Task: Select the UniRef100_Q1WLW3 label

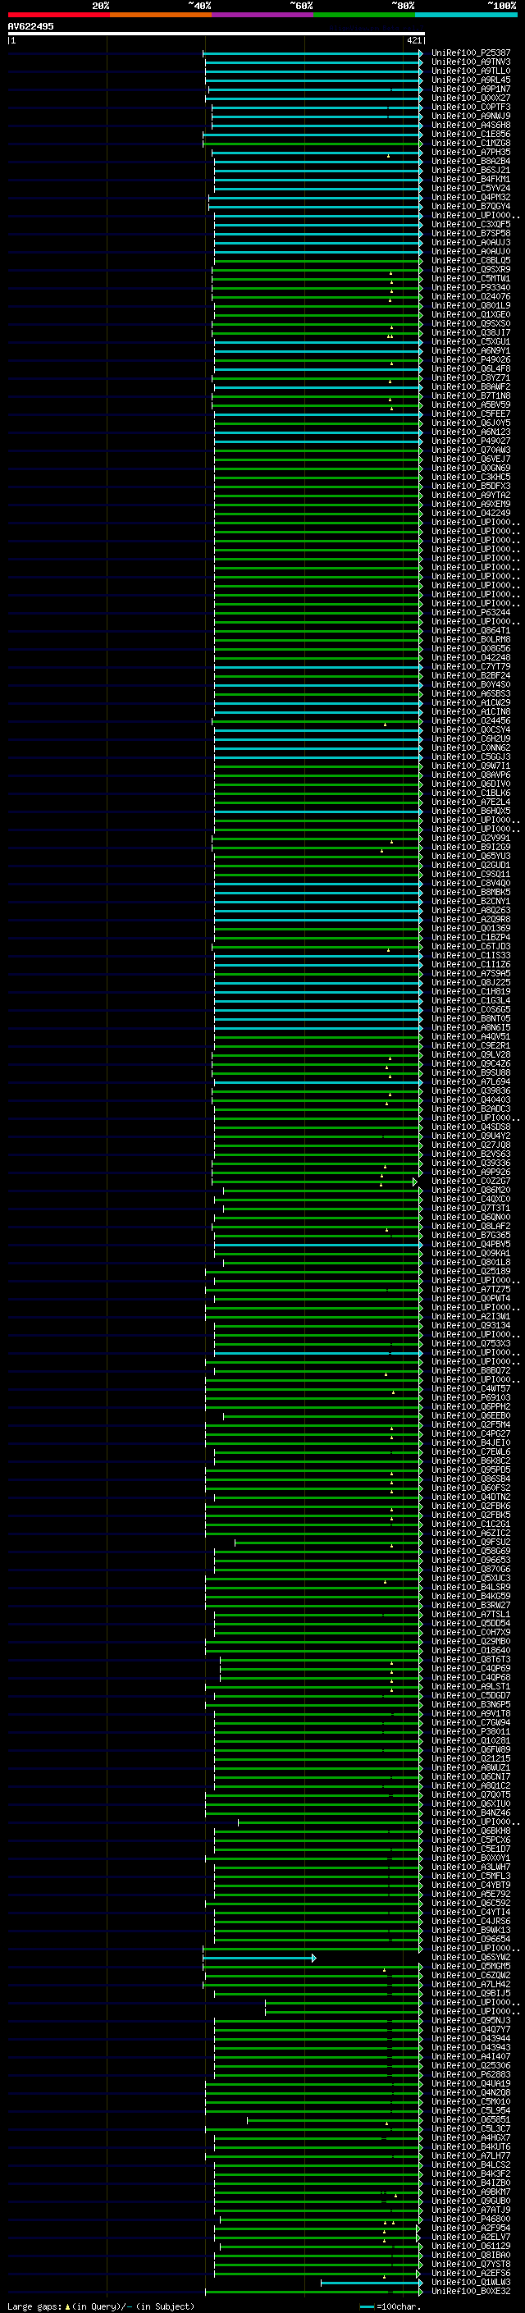Action: (471, 2282)
